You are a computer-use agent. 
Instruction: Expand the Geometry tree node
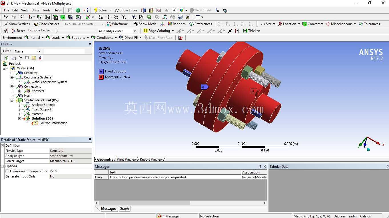[12, 73]
